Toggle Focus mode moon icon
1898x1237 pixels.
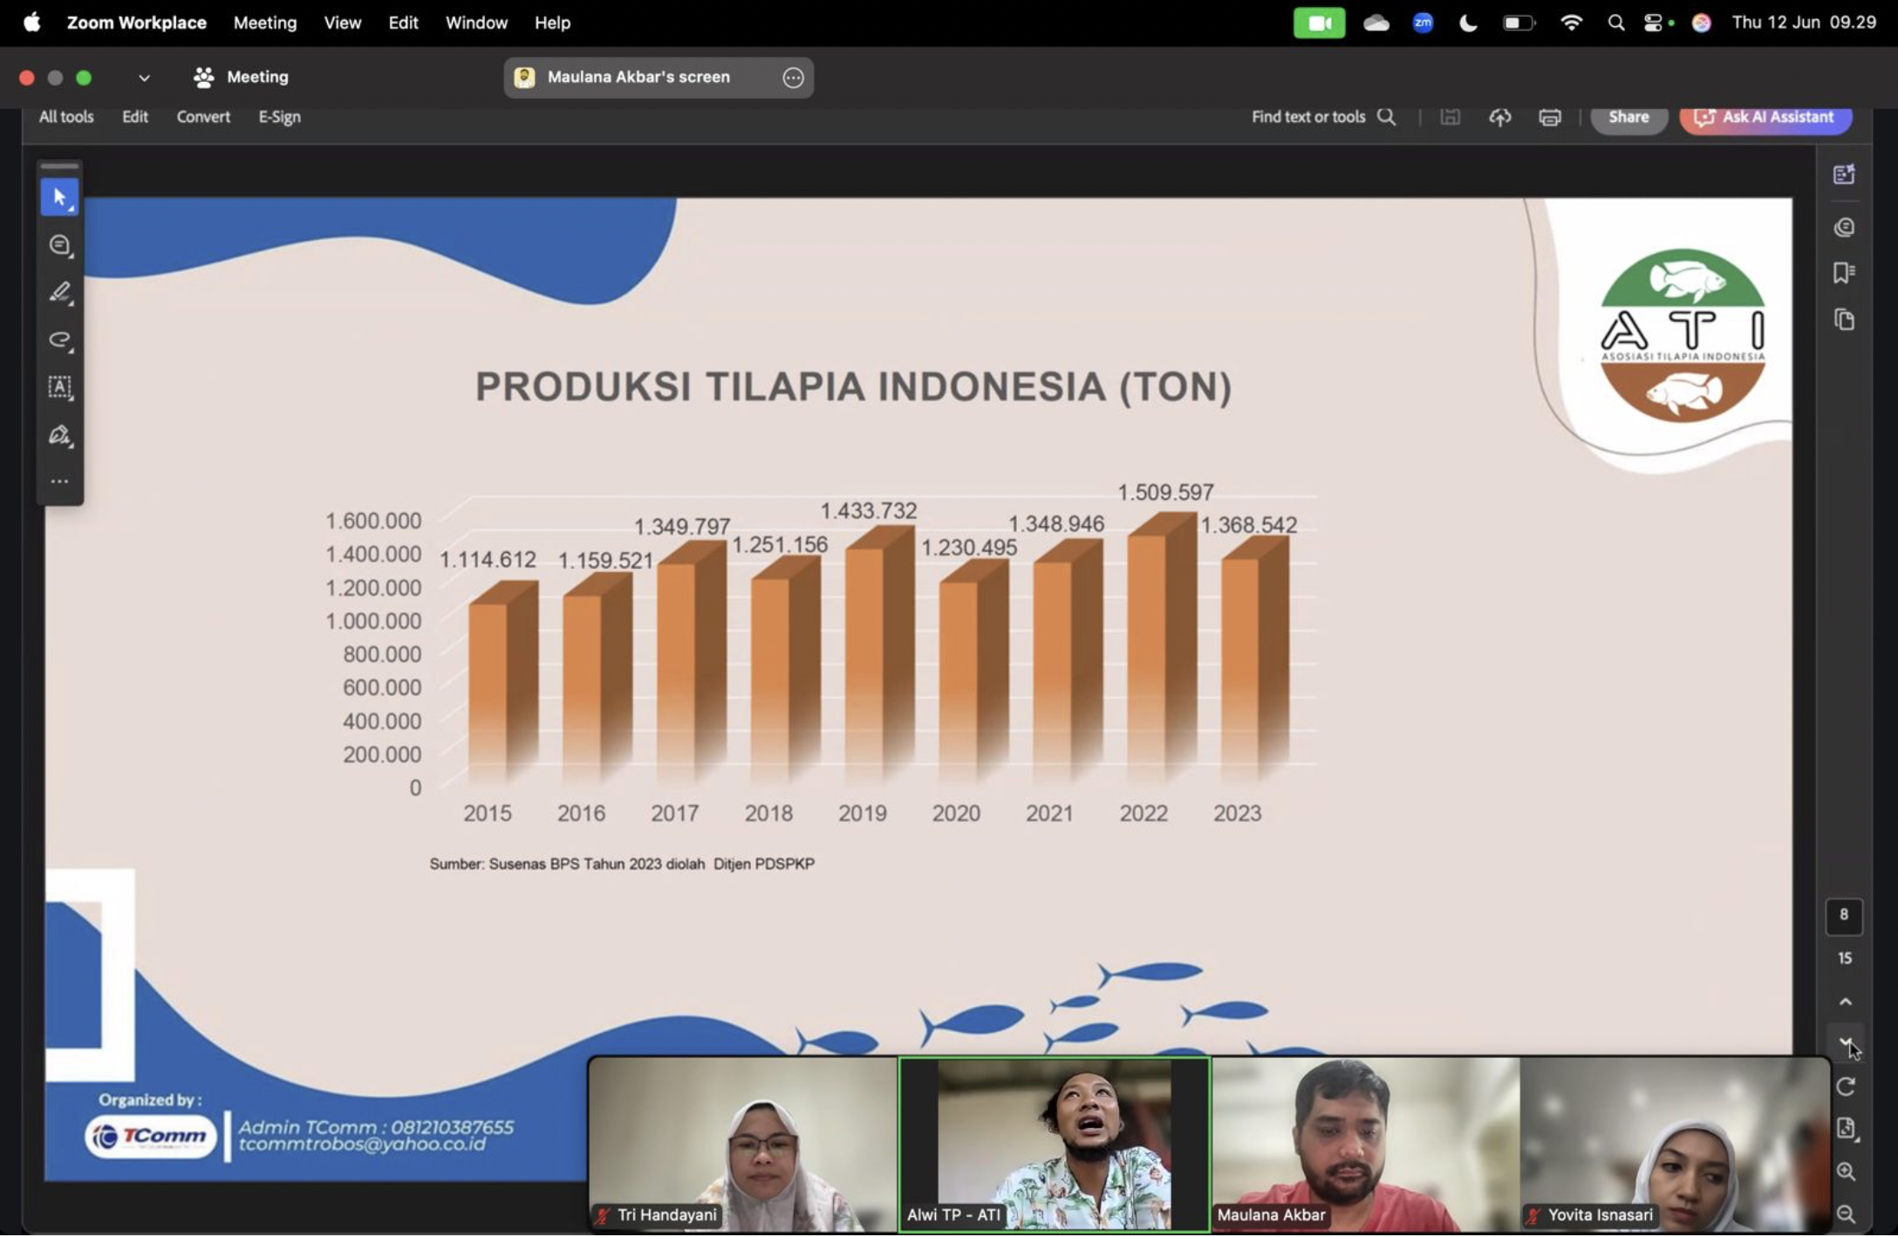(1468, 24)
